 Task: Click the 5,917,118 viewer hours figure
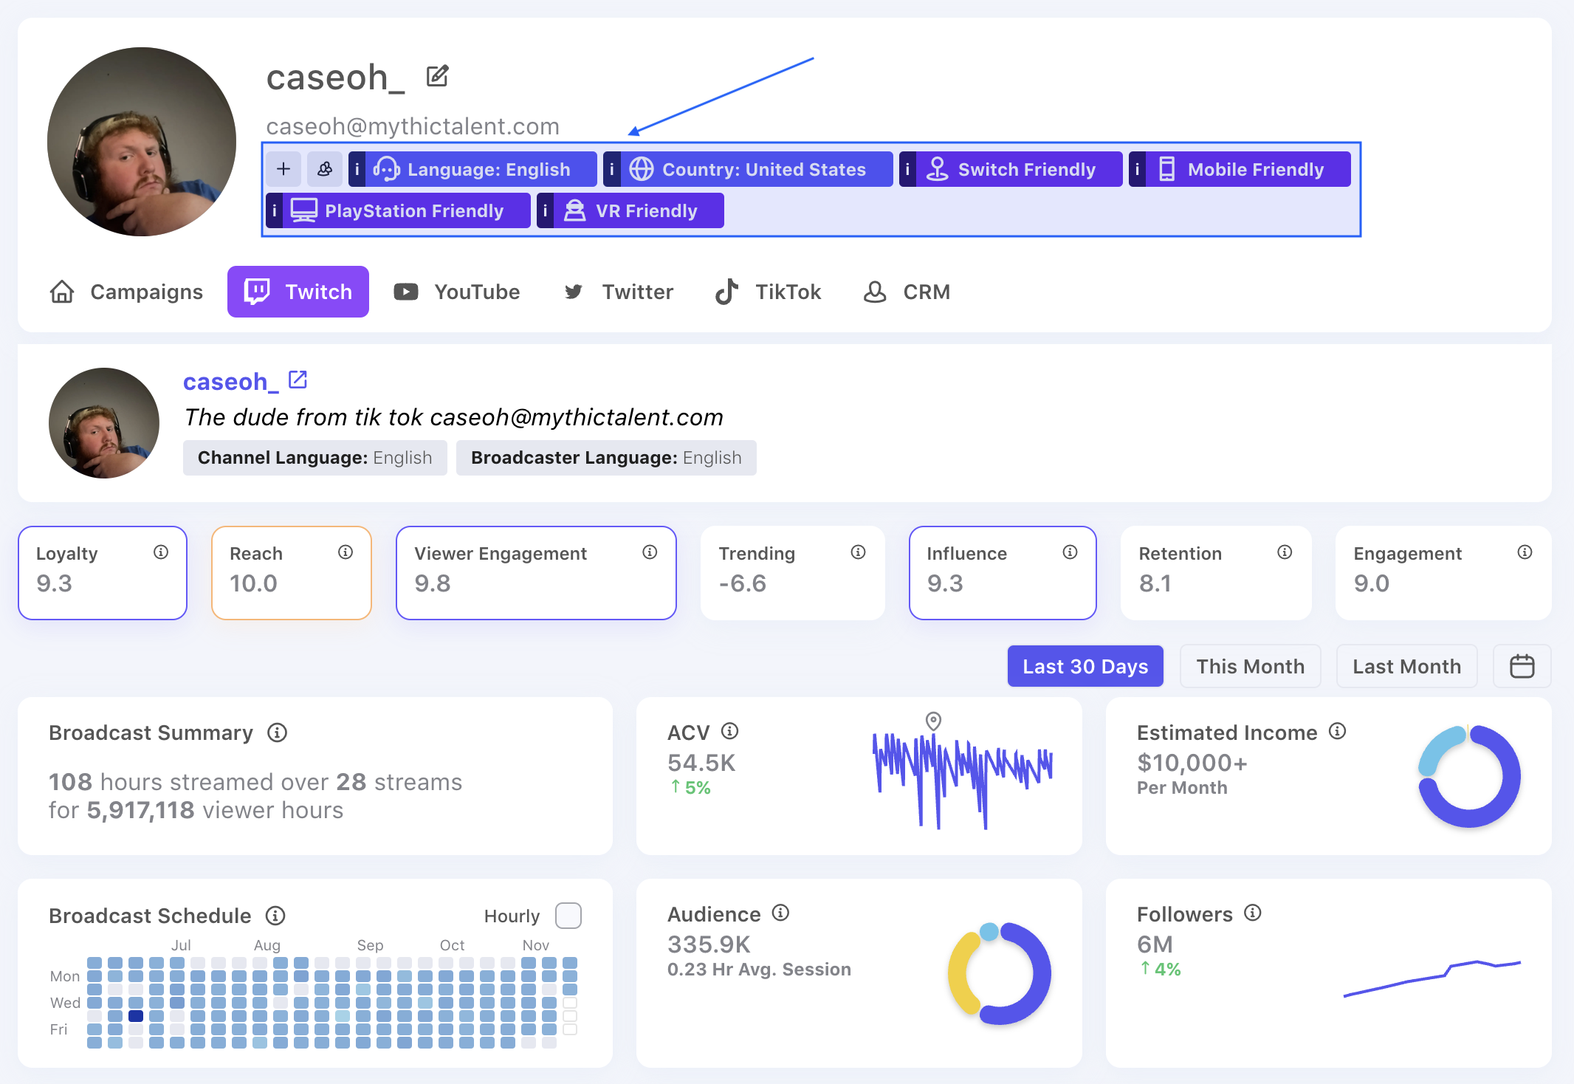click(x=140, y=810)
